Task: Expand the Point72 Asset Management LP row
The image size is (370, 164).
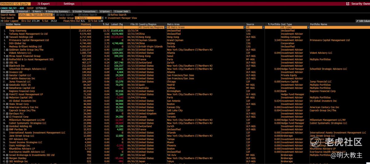Action: (7, 94)
